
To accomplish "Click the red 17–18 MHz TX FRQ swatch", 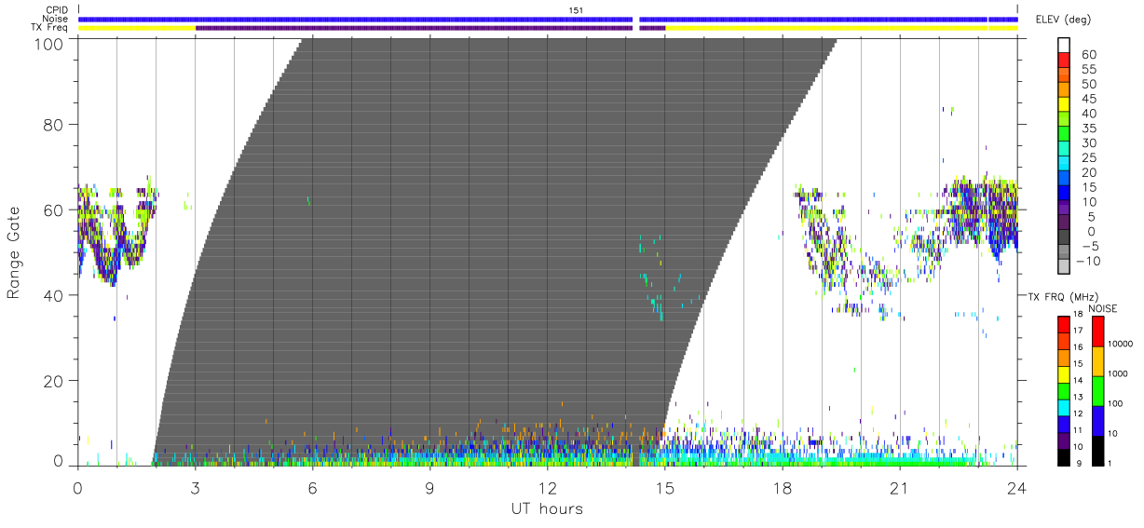I will pyautogui.click(x=1063, y=324).
